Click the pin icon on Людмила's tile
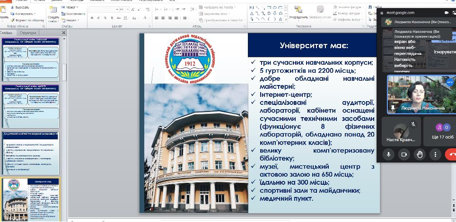 click(x=393, y=108)
